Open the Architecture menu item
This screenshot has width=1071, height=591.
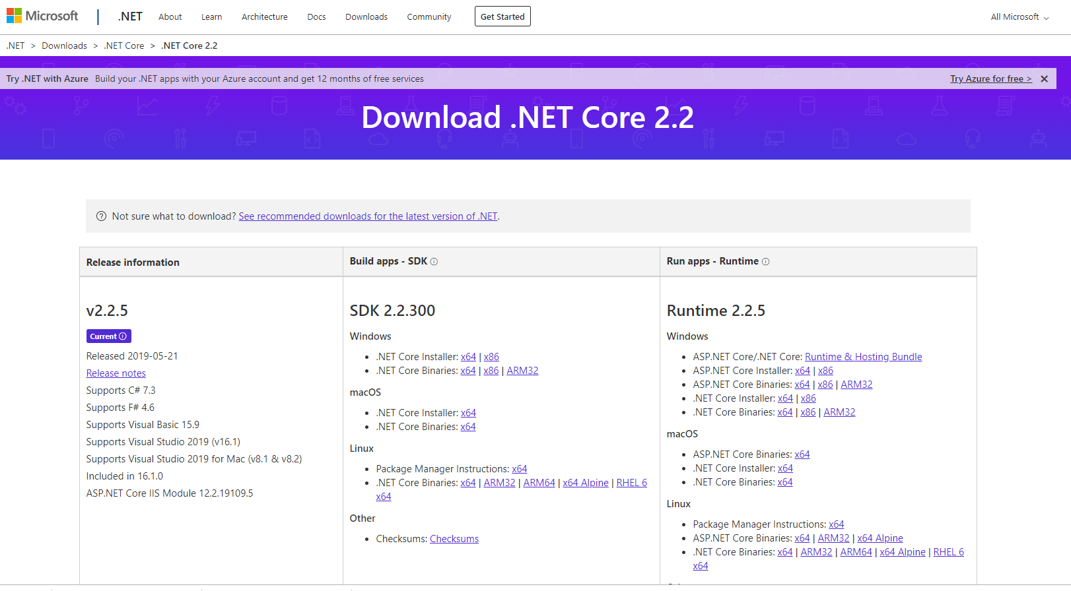point(264,17)
